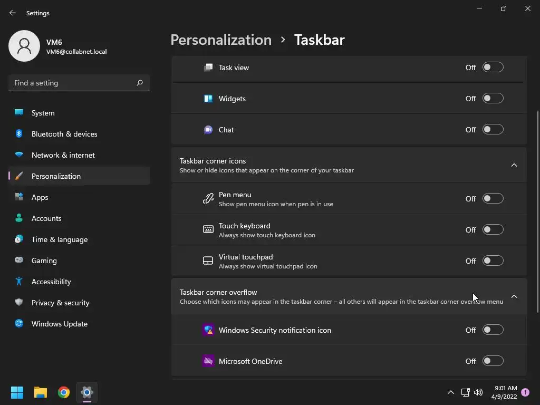Click the Personalization breadcrumb link
This screenshot has width=540, height=405.
pos(221,40)
